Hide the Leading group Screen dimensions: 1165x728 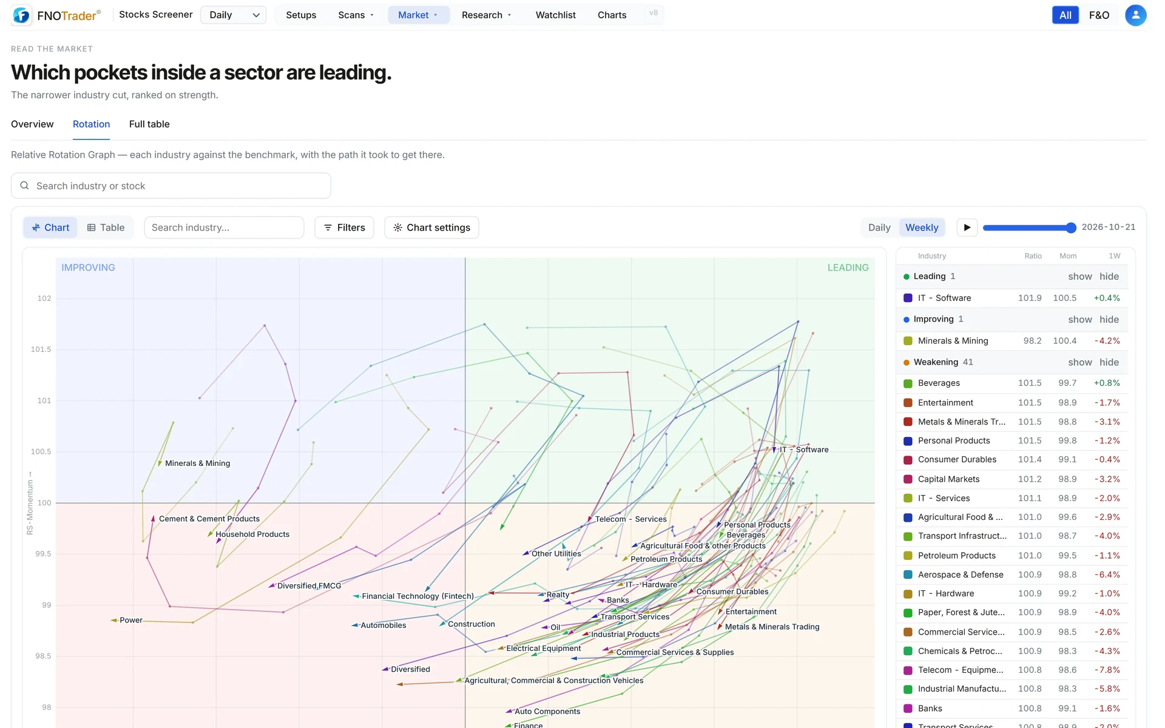coord(1109,277)
